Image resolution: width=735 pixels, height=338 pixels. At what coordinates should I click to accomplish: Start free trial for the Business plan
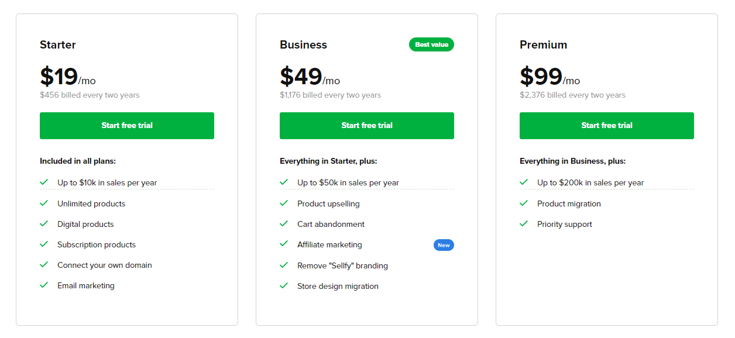pos(366,125)
